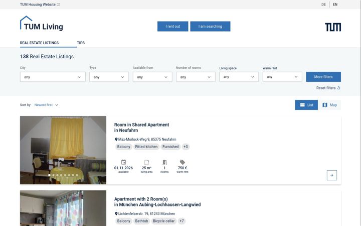The image size is (361, 226).
Task: Click the Furnished tag
Action: coord(170,147)
